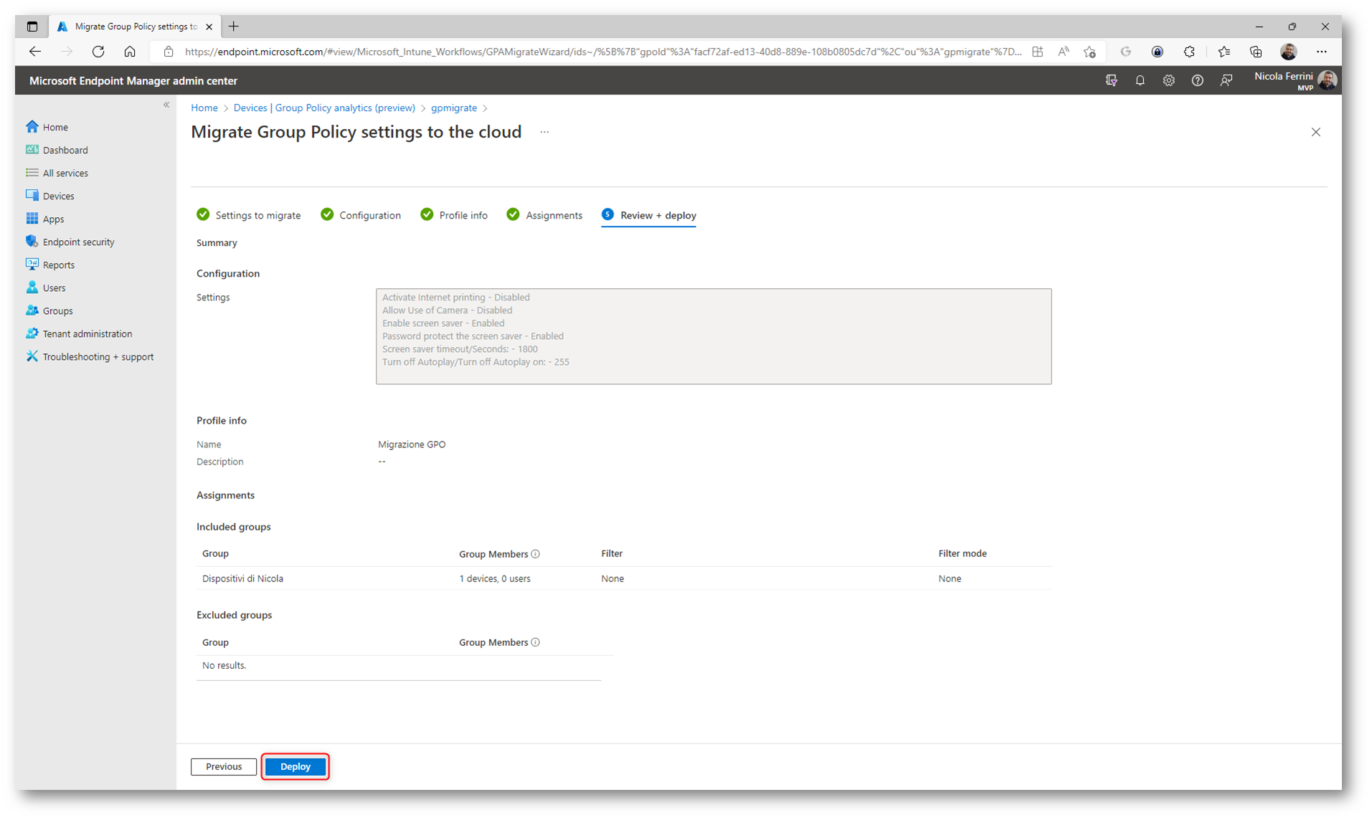The height and width of the screenshot is (820, 1372).
Task: Open the Profile info step
Action: 463,216
